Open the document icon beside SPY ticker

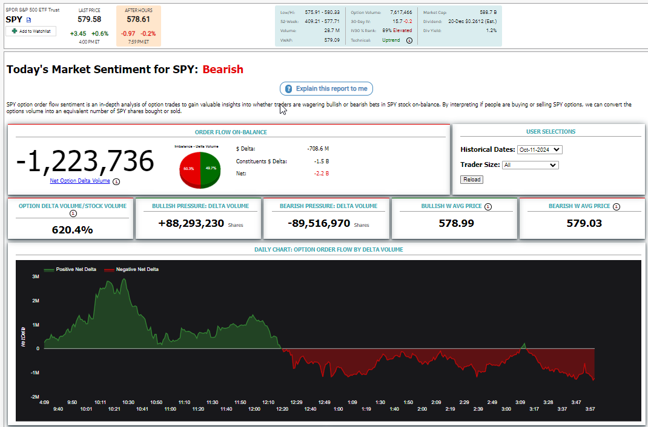[x=29, y=20]
